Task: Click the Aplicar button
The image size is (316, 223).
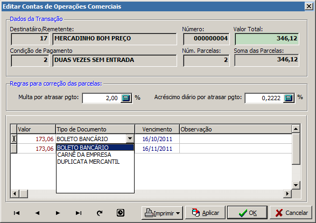Action: click(205, 213)
